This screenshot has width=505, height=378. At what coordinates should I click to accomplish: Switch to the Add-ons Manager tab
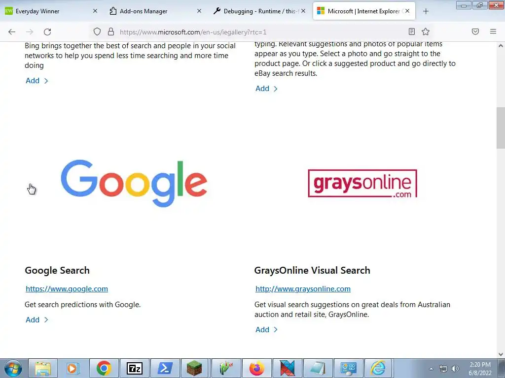click(155, 11)
